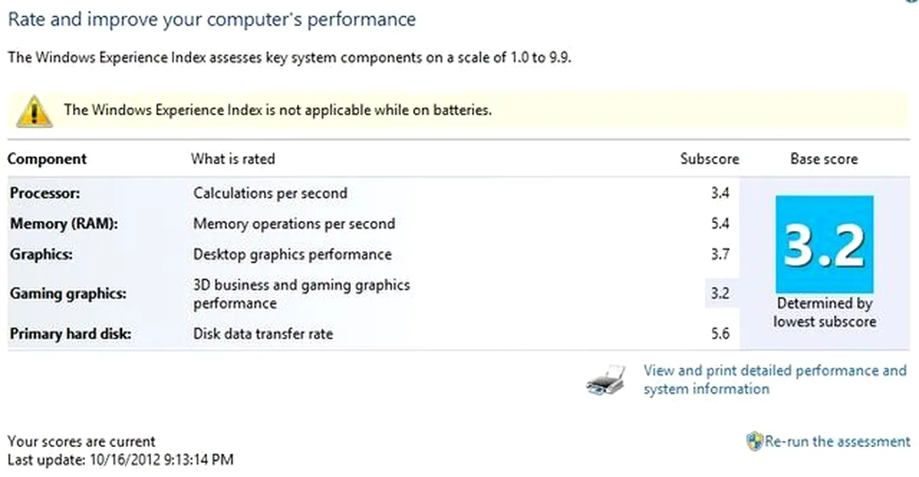Click the hard disk subscore 5.6

[720, 334]
